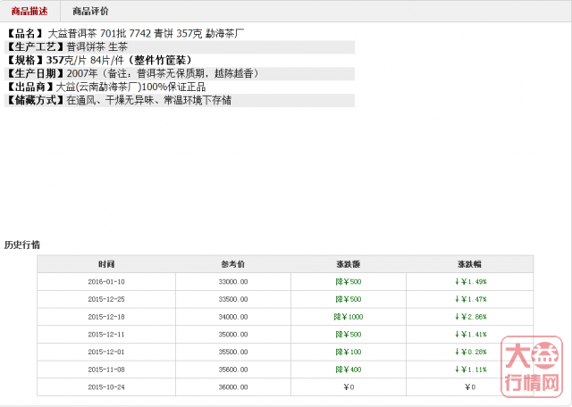This screenshot has width=572, height=407.
Task: Select date cell 2015-12-25
Action: click(106, 299)
